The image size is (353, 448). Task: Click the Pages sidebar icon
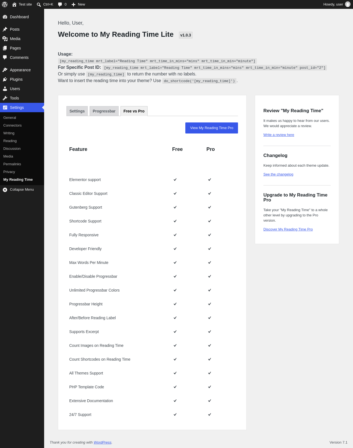click(x=5, y=48)
